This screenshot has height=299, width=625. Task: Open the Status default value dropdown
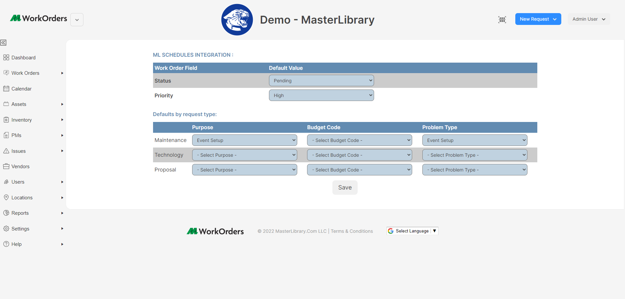[x=321, y=81]
